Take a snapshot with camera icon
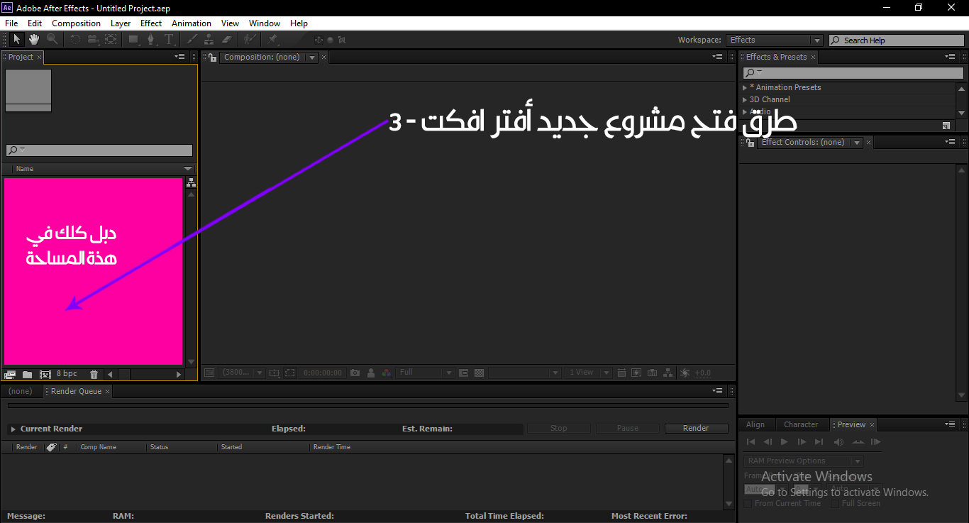 click(355, 373)
